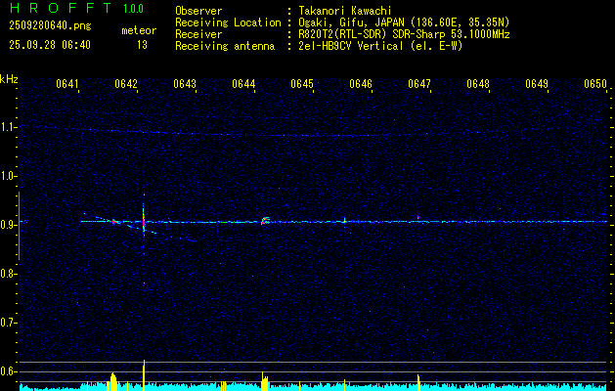Click the HROFFT title text
The width and height of the screenshot is (615, 391).
(60, 8)
